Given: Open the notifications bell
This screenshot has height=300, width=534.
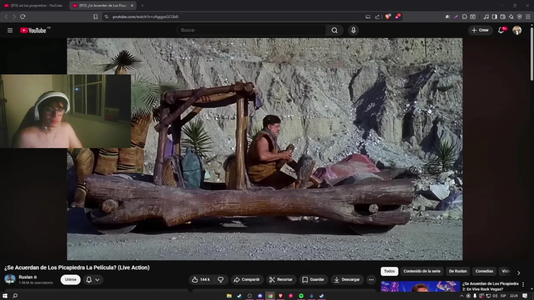Looking at the screenshot, I should (501, 30).
